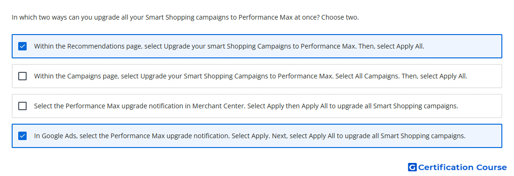Uncheck the Recommendations page option checkbox
This screenshot has width=514, height=176.
click(x=22, y=46)
